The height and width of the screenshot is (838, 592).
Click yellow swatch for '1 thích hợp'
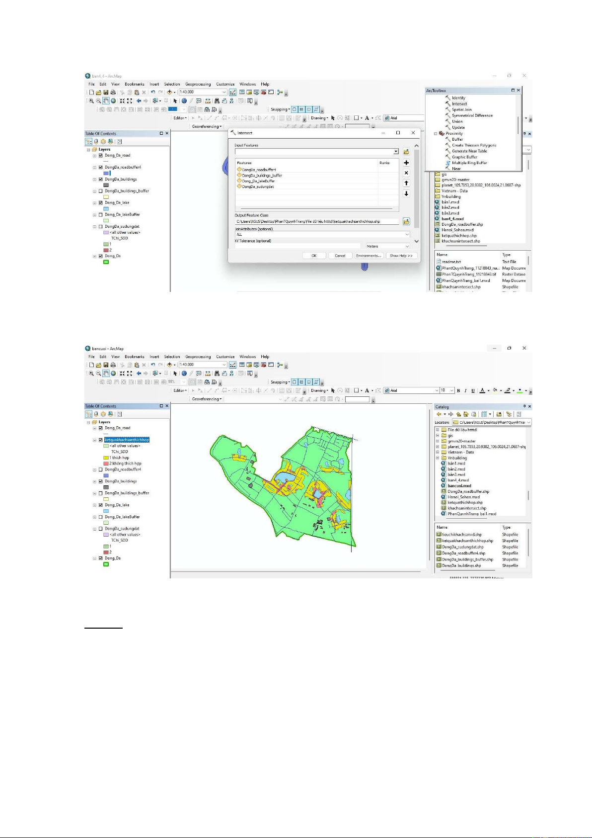coord(106,458)
